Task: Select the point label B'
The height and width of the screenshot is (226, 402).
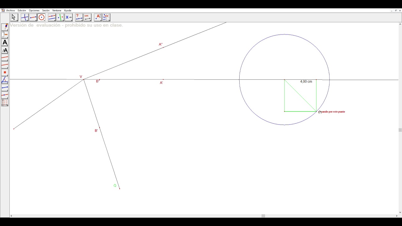Action: click(96, 131)
